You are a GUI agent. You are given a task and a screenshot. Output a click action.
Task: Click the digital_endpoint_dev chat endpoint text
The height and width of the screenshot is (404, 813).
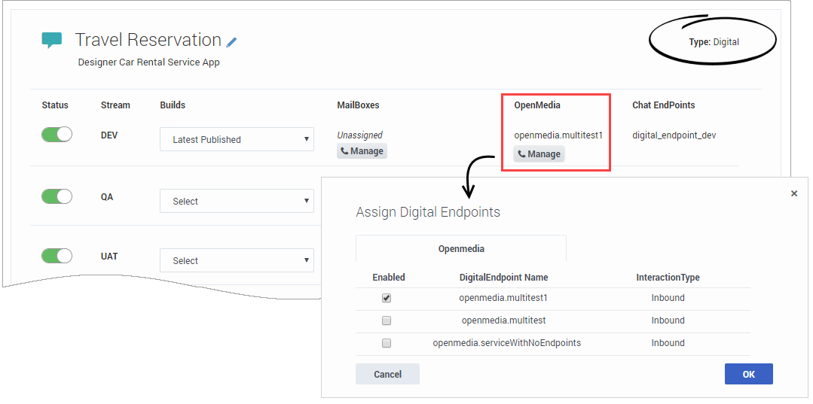(674, 135)
